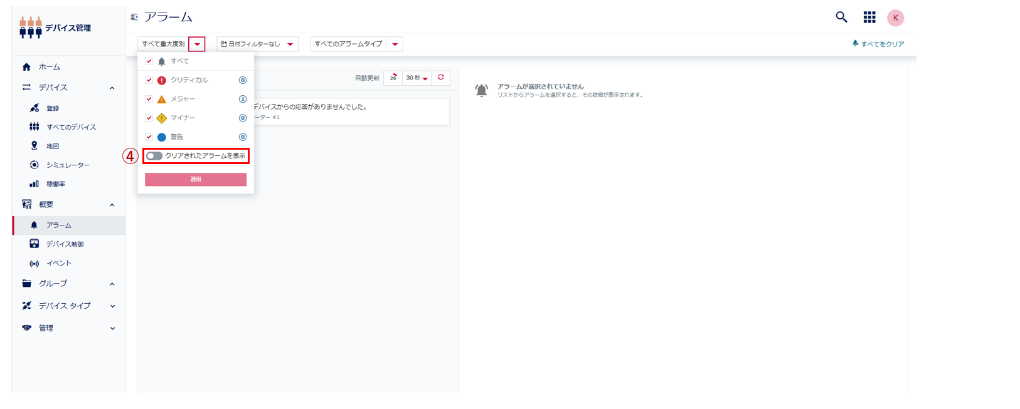Screen dimensions: 1020x409
Task: Click the search magnifier icon
Action: point(841,18)
